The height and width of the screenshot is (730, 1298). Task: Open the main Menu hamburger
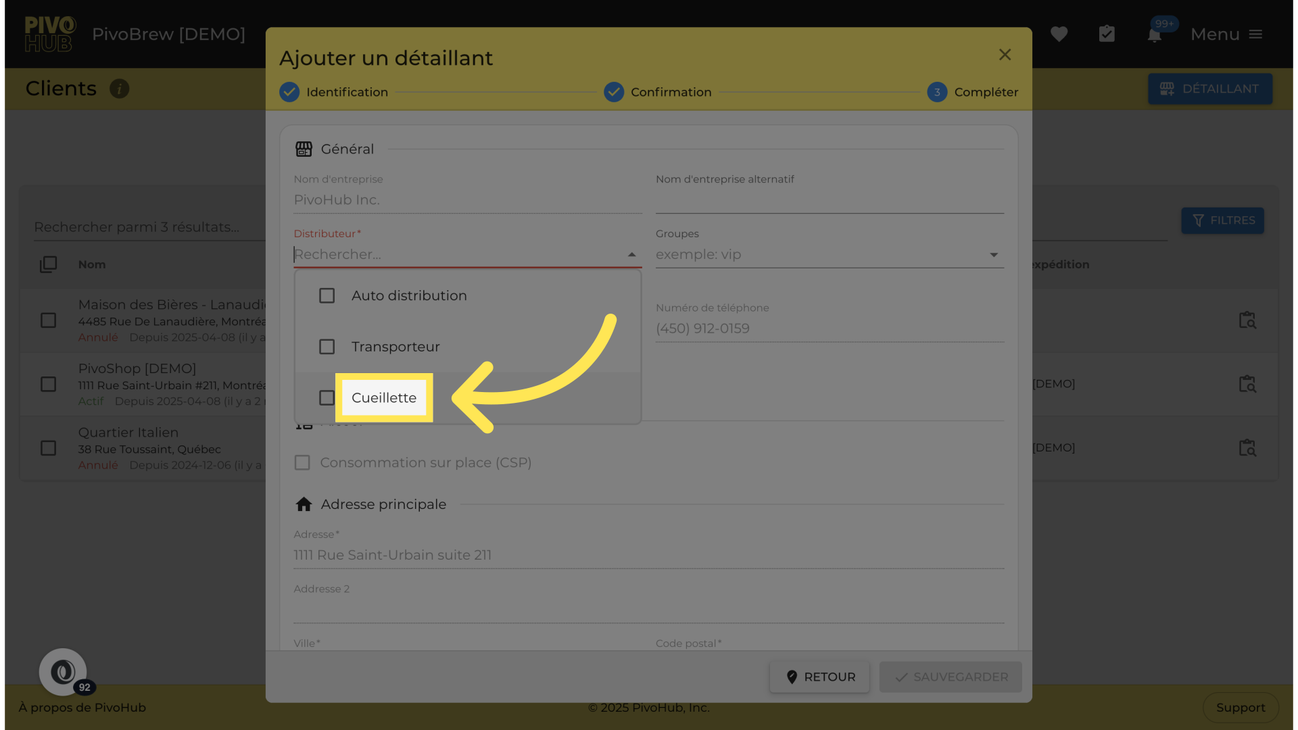click(1255, 34)
